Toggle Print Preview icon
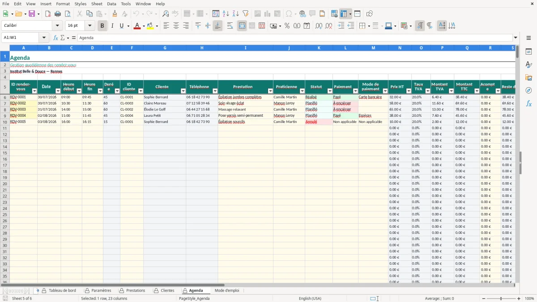Image resolution: width=537 pixels, height=302 pixels. click(x=68, y=14)
